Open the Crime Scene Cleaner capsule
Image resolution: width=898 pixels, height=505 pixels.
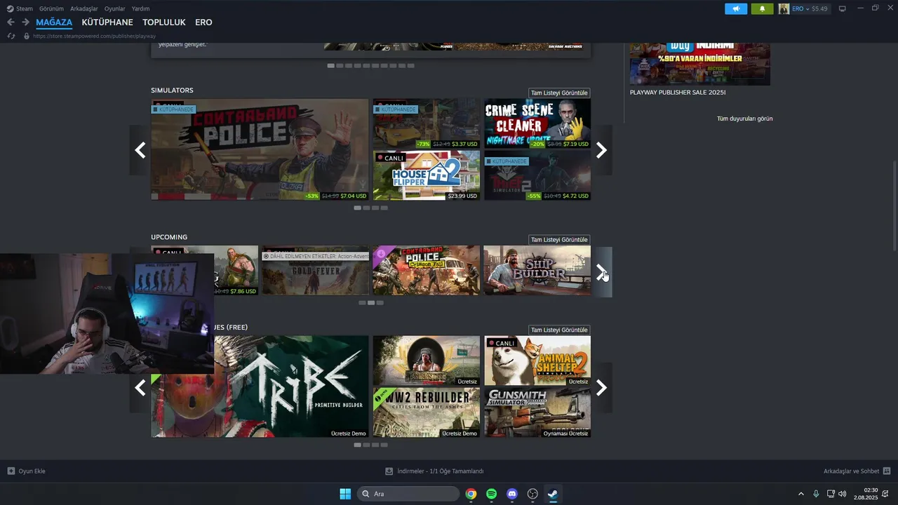click(x=537, y=123)
